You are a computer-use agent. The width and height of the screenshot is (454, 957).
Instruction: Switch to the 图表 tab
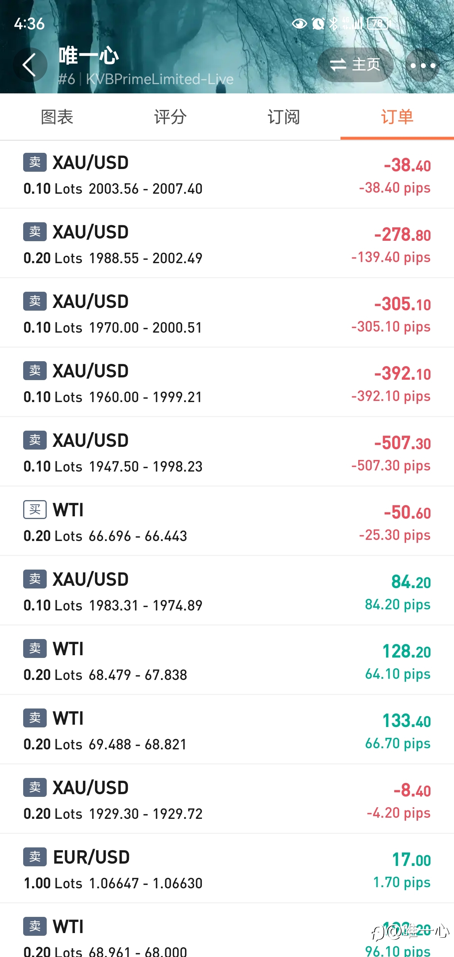(57, 117)
